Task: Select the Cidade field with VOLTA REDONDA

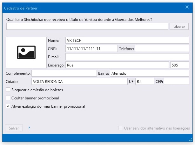Action: click(79, 81)
